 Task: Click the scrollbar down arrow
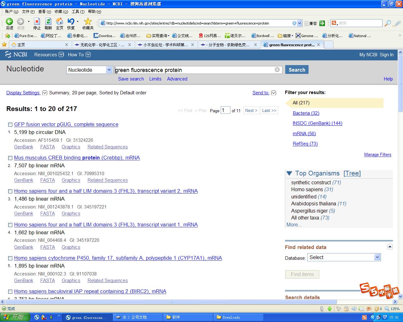click(x=400, y=296)
